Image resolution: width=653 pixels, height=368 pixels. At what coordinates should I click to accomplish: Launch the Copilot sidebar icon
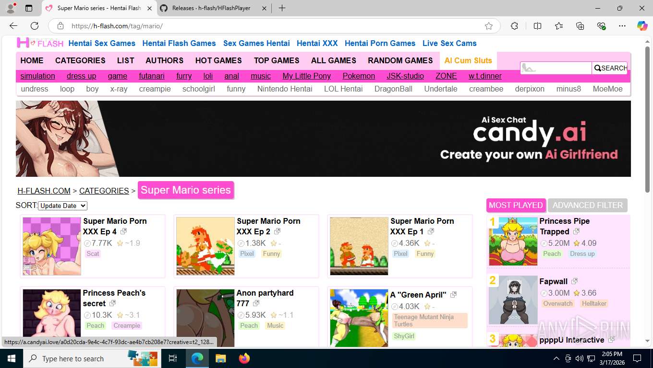point(642,26)
